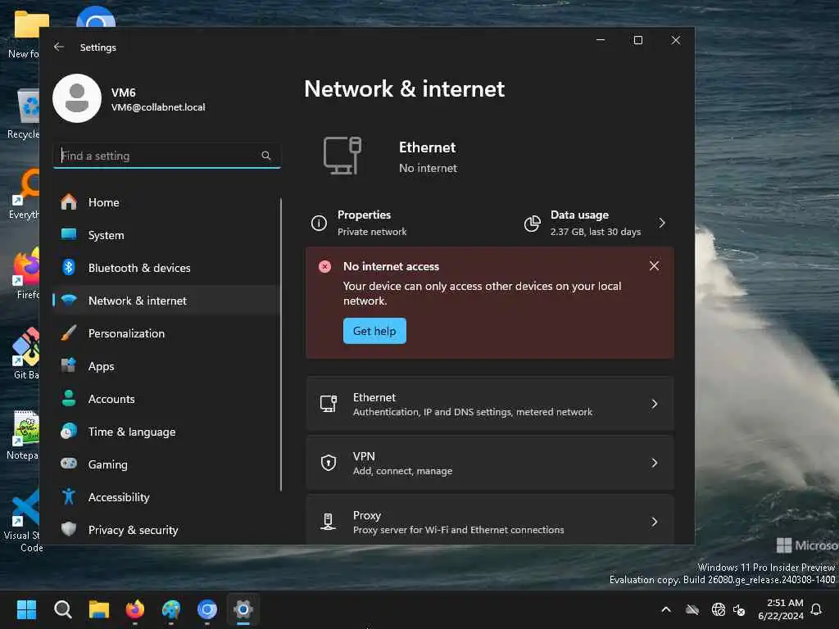
Task: Click the Properties info circle icon
Action: (319, 223)
